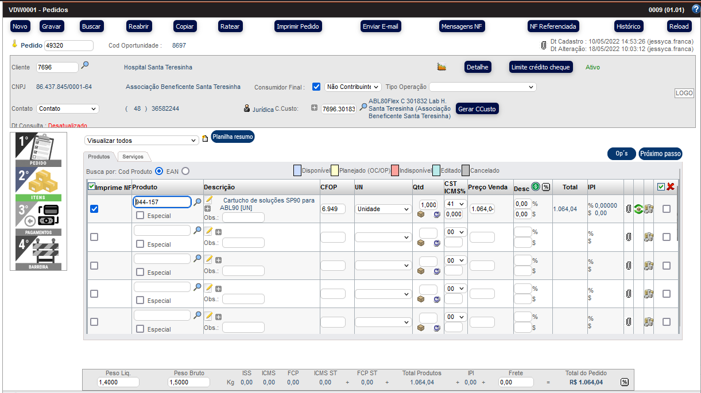The image size is (701, 393).
Task: Click the help question mark icon
Action: pos(695,9)
